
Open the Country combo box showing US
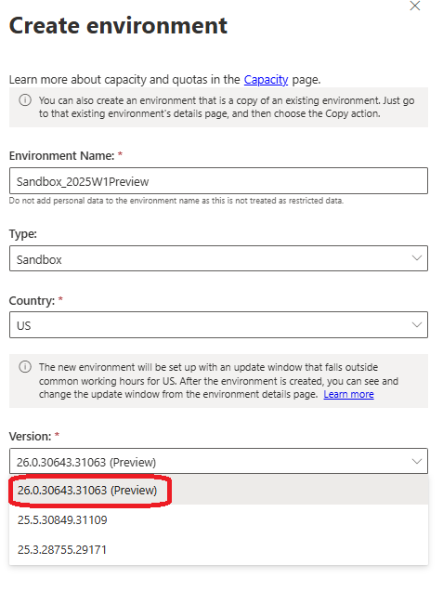click(218, 324)
